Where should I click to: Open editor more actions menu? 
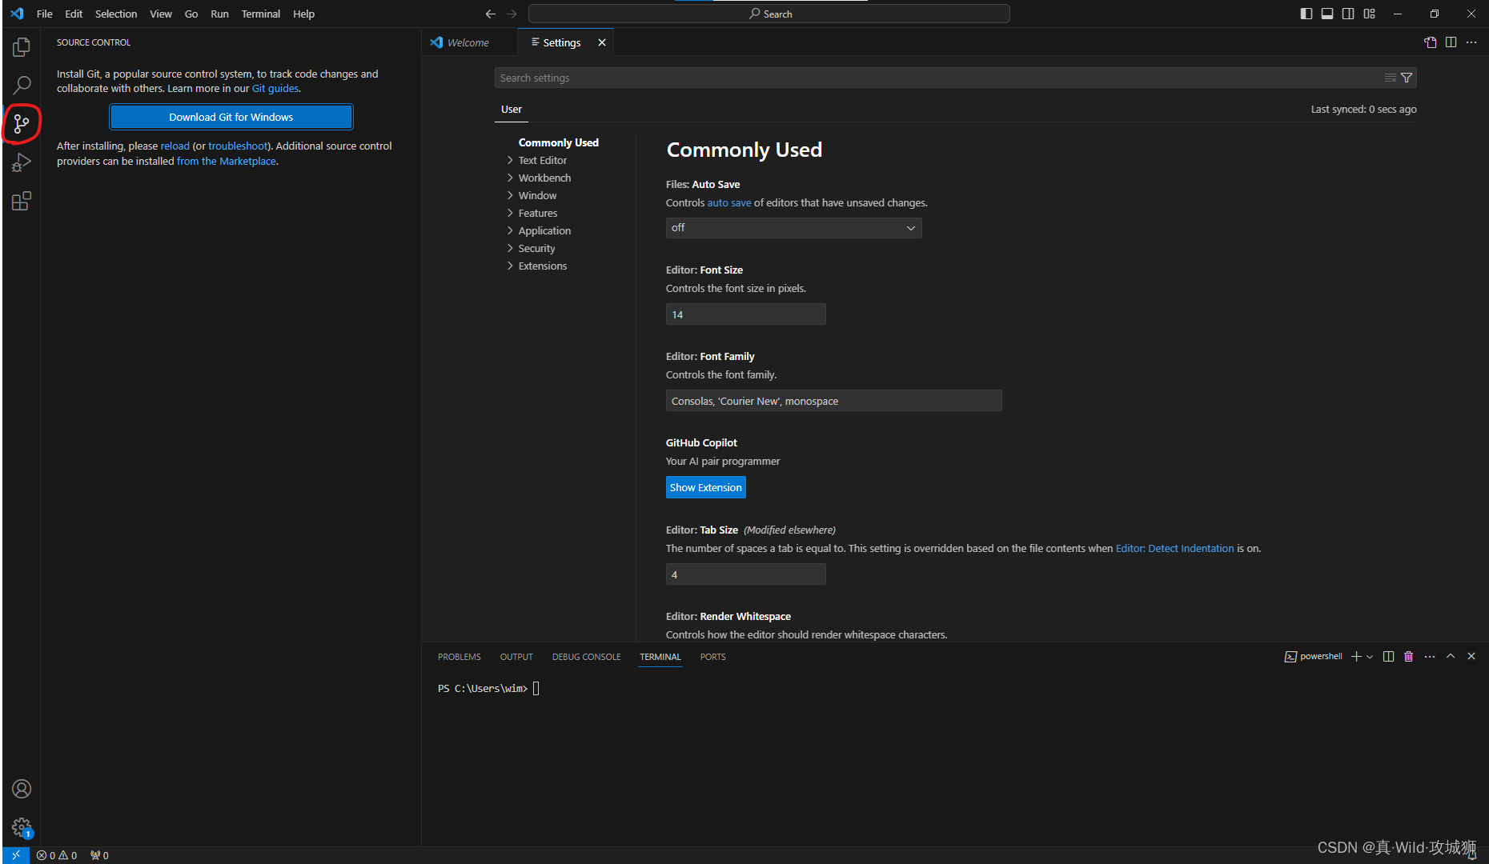pyautogui.click(x=1471, y=42)
